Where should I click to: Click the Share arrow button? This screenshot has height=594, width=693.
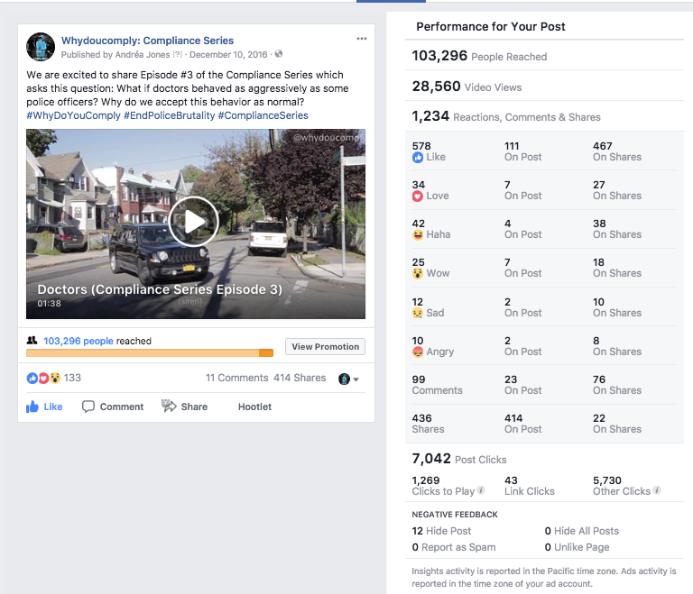click(x=184, y=407)
